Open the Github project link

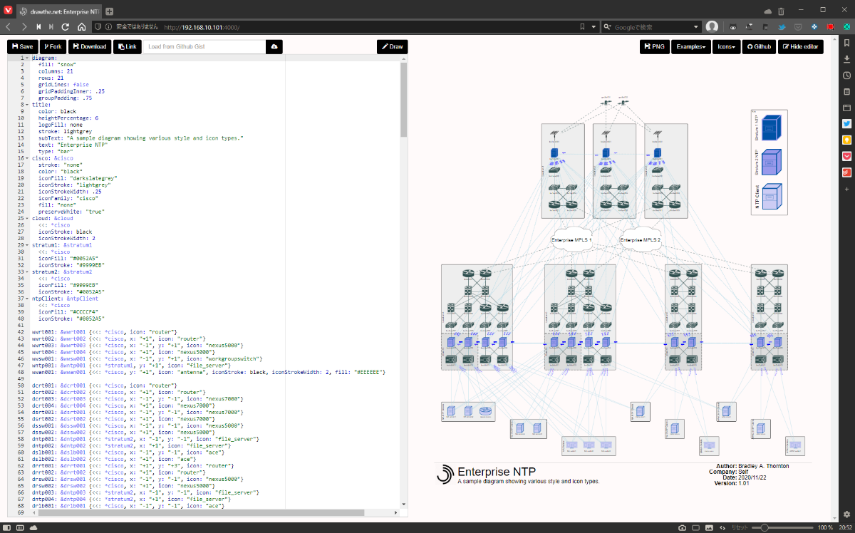click(759, 46)
